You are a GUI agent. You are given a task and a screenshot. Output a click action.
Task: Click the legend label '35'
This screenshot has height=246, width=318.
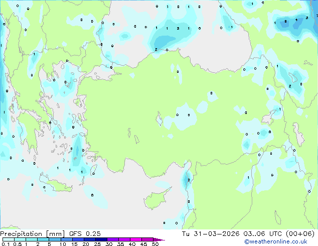tap(120, 244)
